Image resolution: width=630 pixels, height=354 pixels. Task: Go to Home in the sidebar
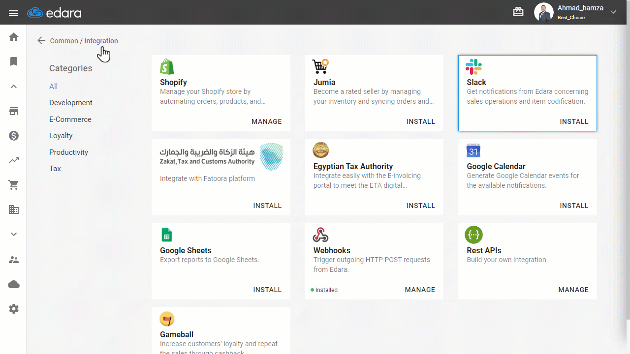[14, 37]
